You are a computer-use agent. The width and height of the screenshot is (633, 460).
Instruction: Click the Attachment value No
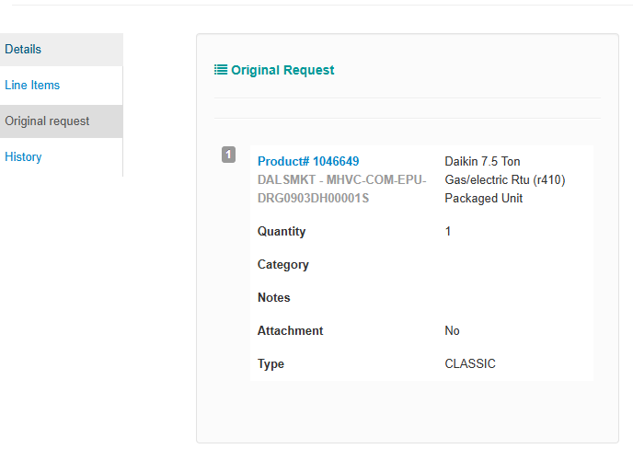coord(452,331)
